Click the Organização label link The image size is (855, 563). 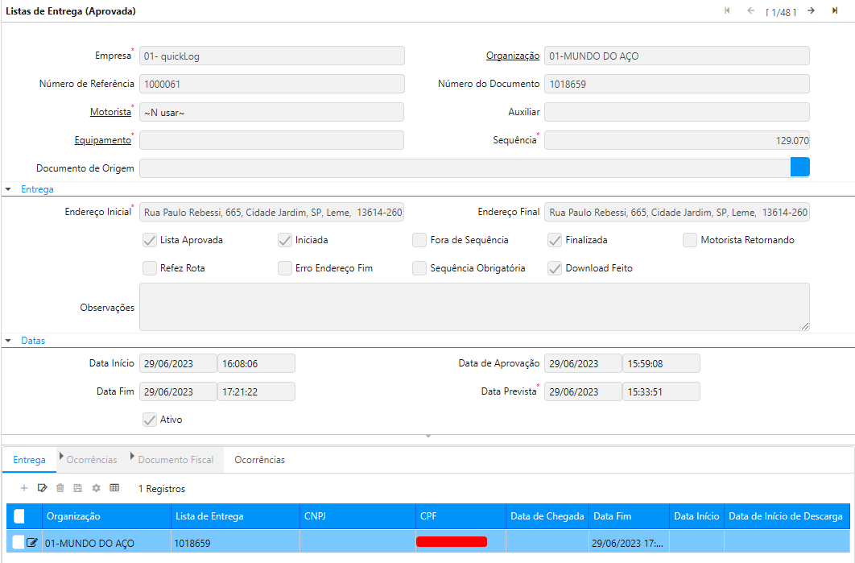click(512, 56)
